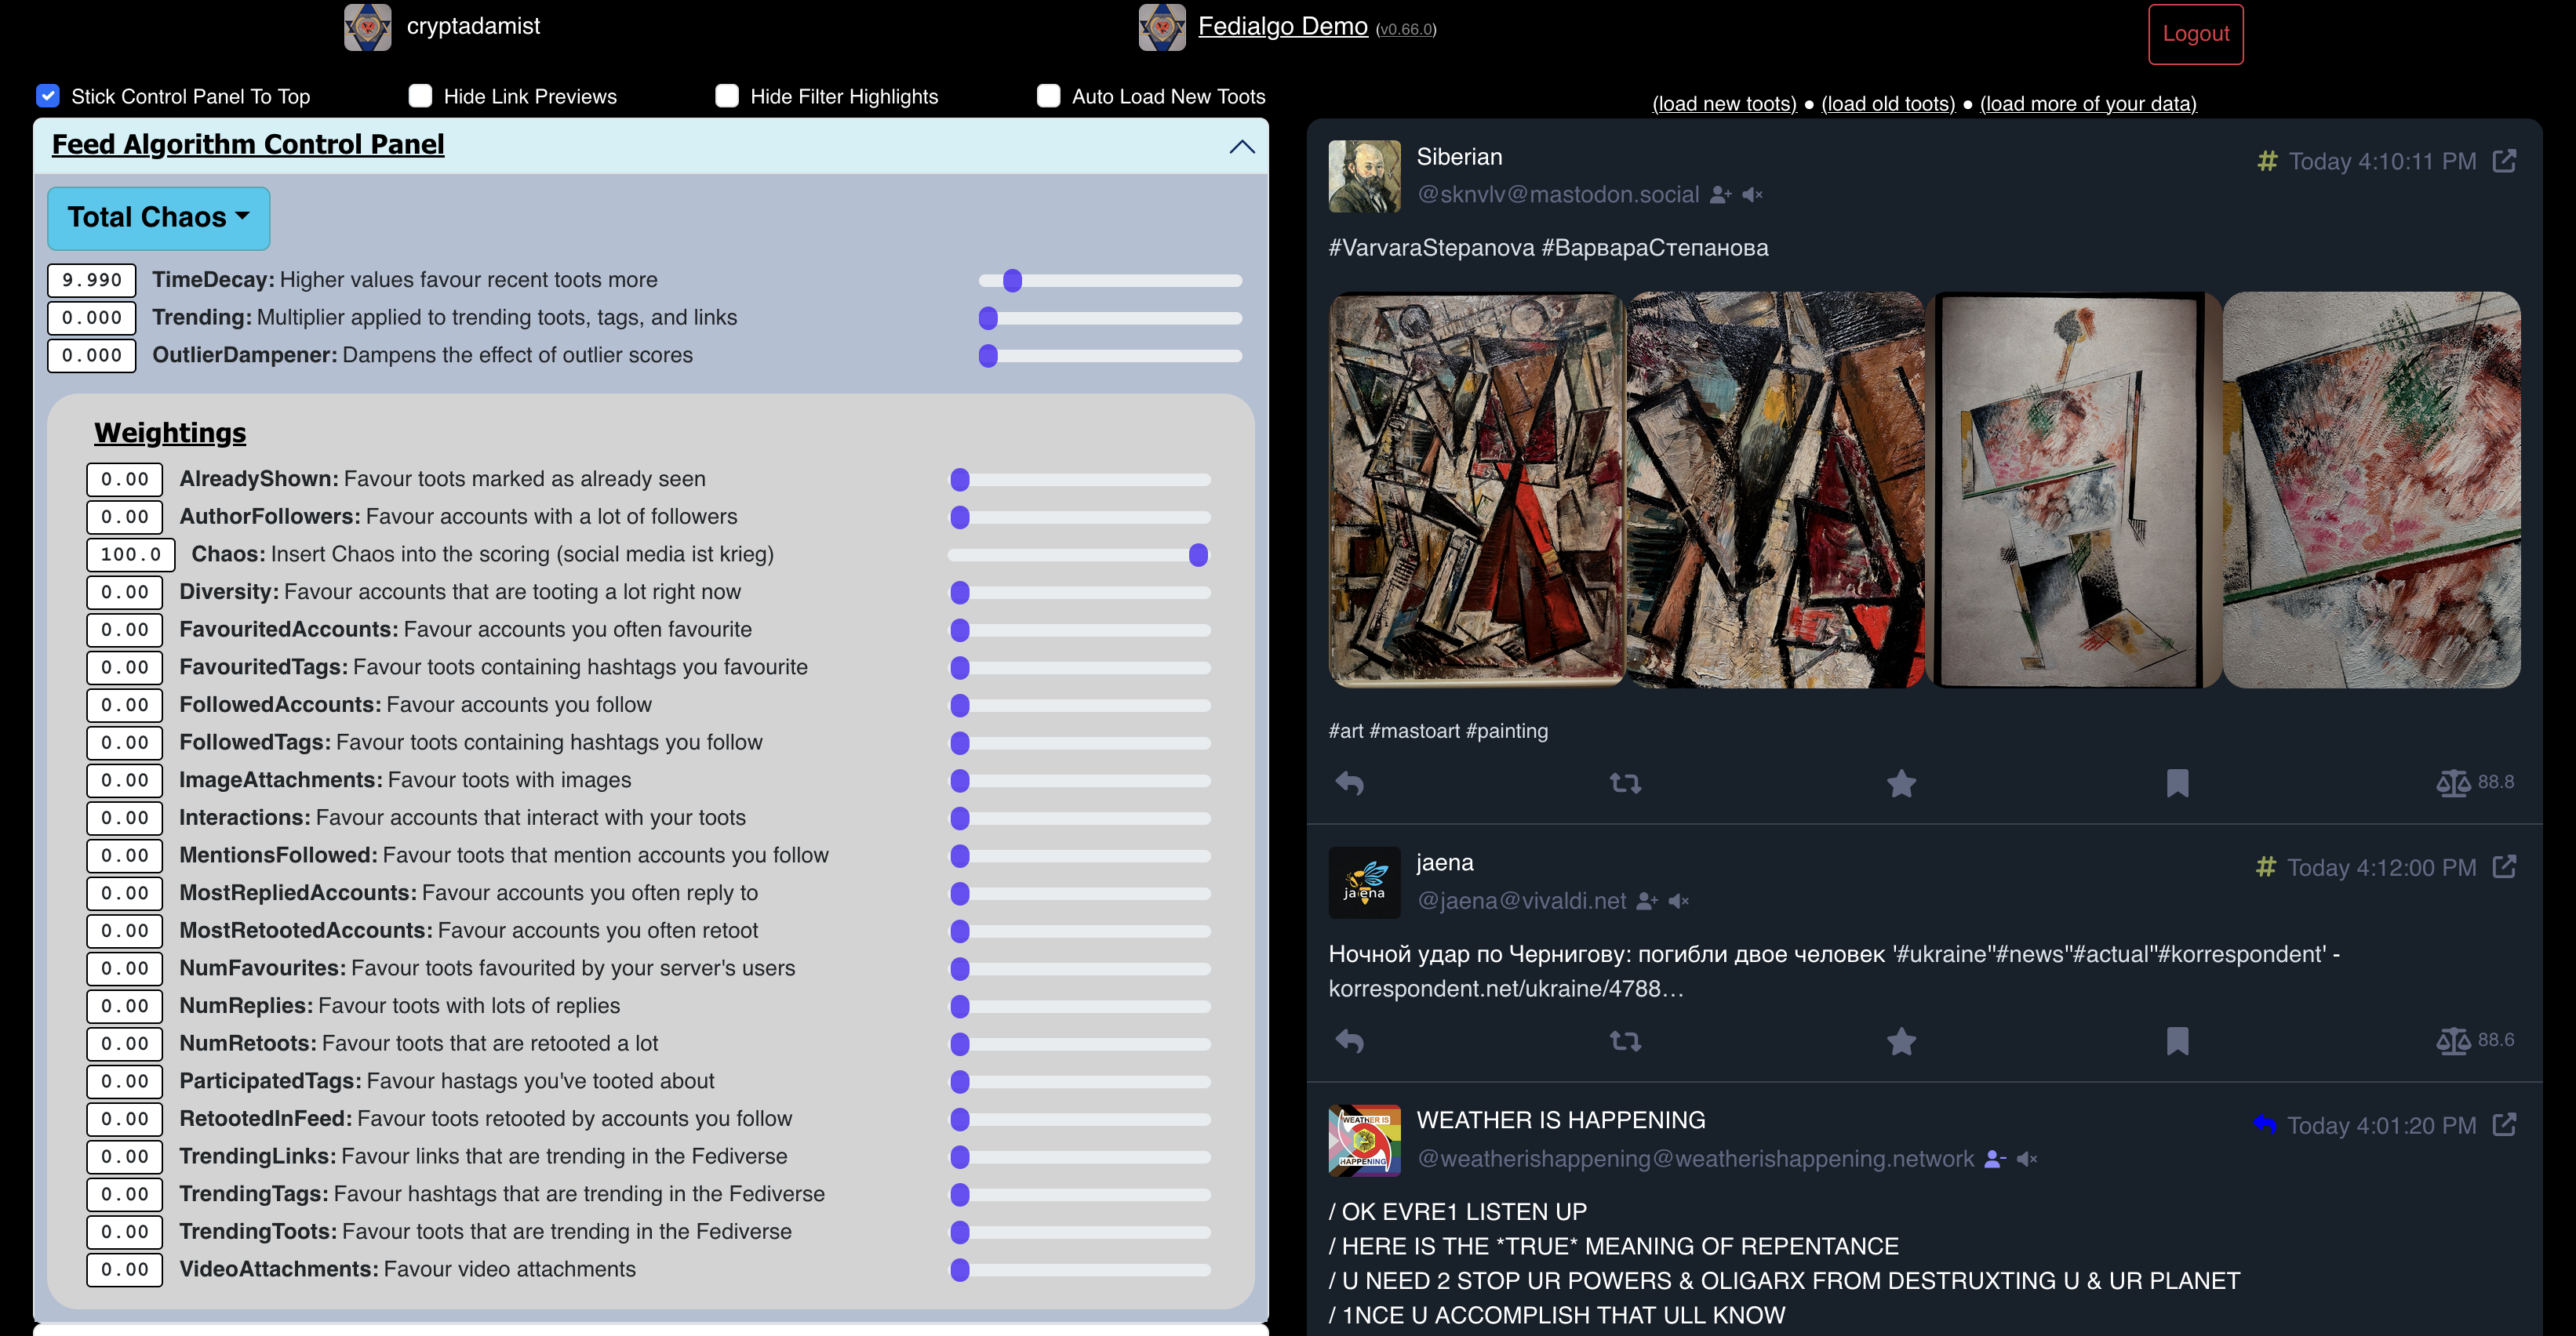Screen dimensions: 2576x1336
Task: Click the Weightings section header
Action: point(170,433)
